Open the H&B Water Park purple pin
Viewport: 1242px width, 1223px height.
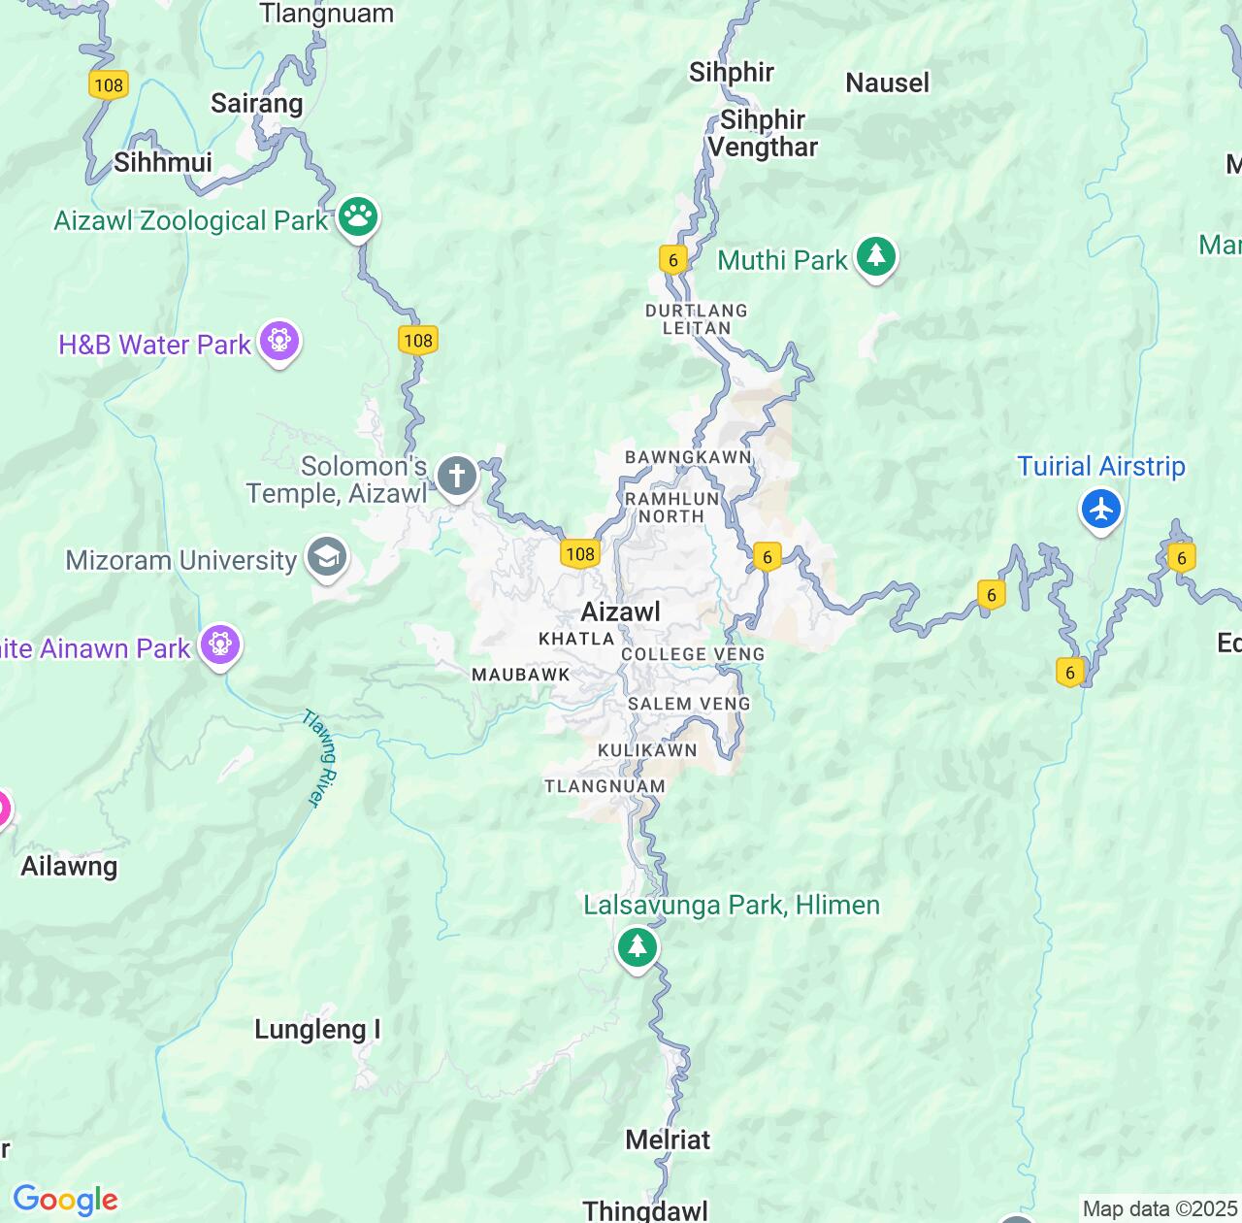pyautogui.click(x=279, y=342)
